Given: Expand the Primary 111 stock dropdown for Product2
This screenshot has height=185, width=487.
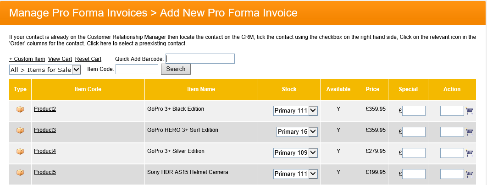Looking at the screenshot, I should [295, 111].
